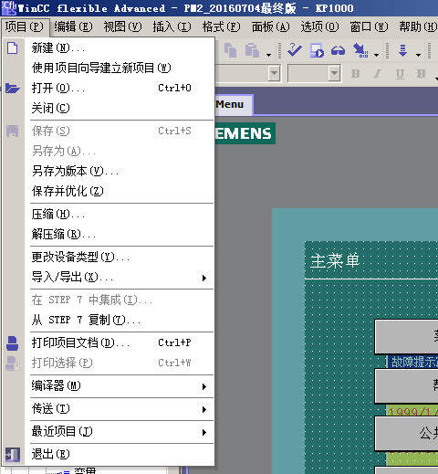Toggle Underline text formatting
This screenshot has height=474, width=438.
pyautogui.click(x=400, y=73)
